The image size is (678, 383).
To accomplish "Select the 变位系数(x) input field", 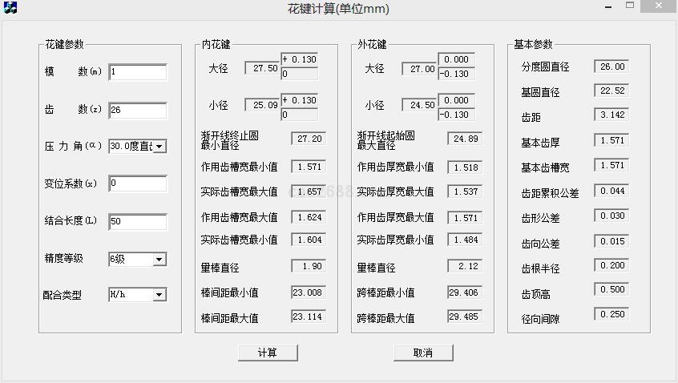I will tap(137, 184).
